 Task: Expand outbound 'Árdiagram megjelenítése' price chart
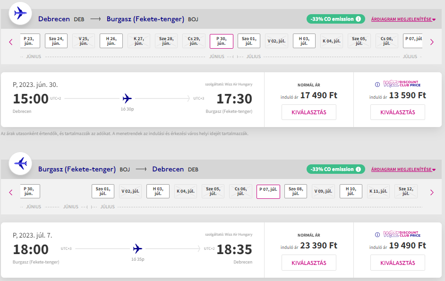pyautogui.click(x=403, y=19)
